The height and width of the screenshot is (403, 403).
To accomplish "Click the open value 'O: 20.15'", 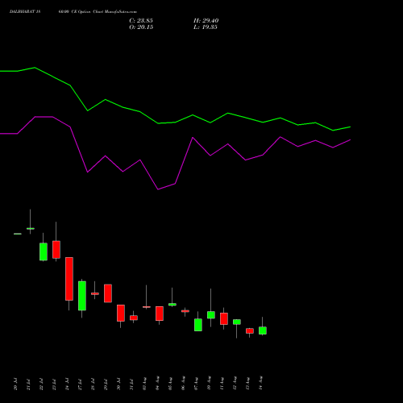I will click(x=141, y=27).
